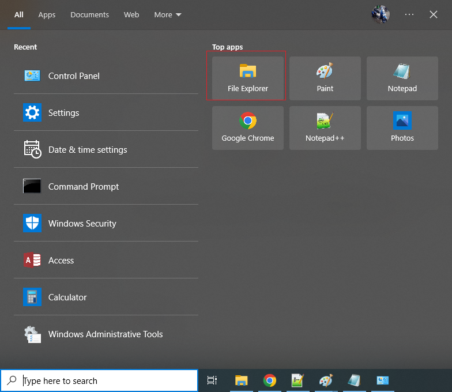Launch Access from Recent list
The width and height of the screenshot is (452, 392).
pos(106,260)
